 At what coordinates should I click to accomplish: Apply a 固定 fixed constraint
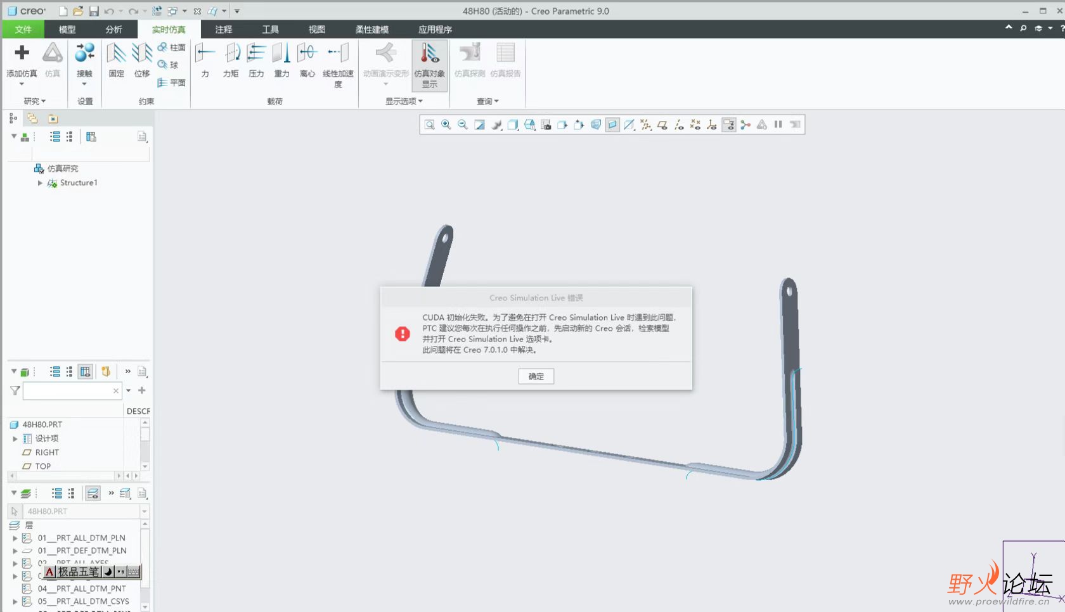click(x=116, y=60)
